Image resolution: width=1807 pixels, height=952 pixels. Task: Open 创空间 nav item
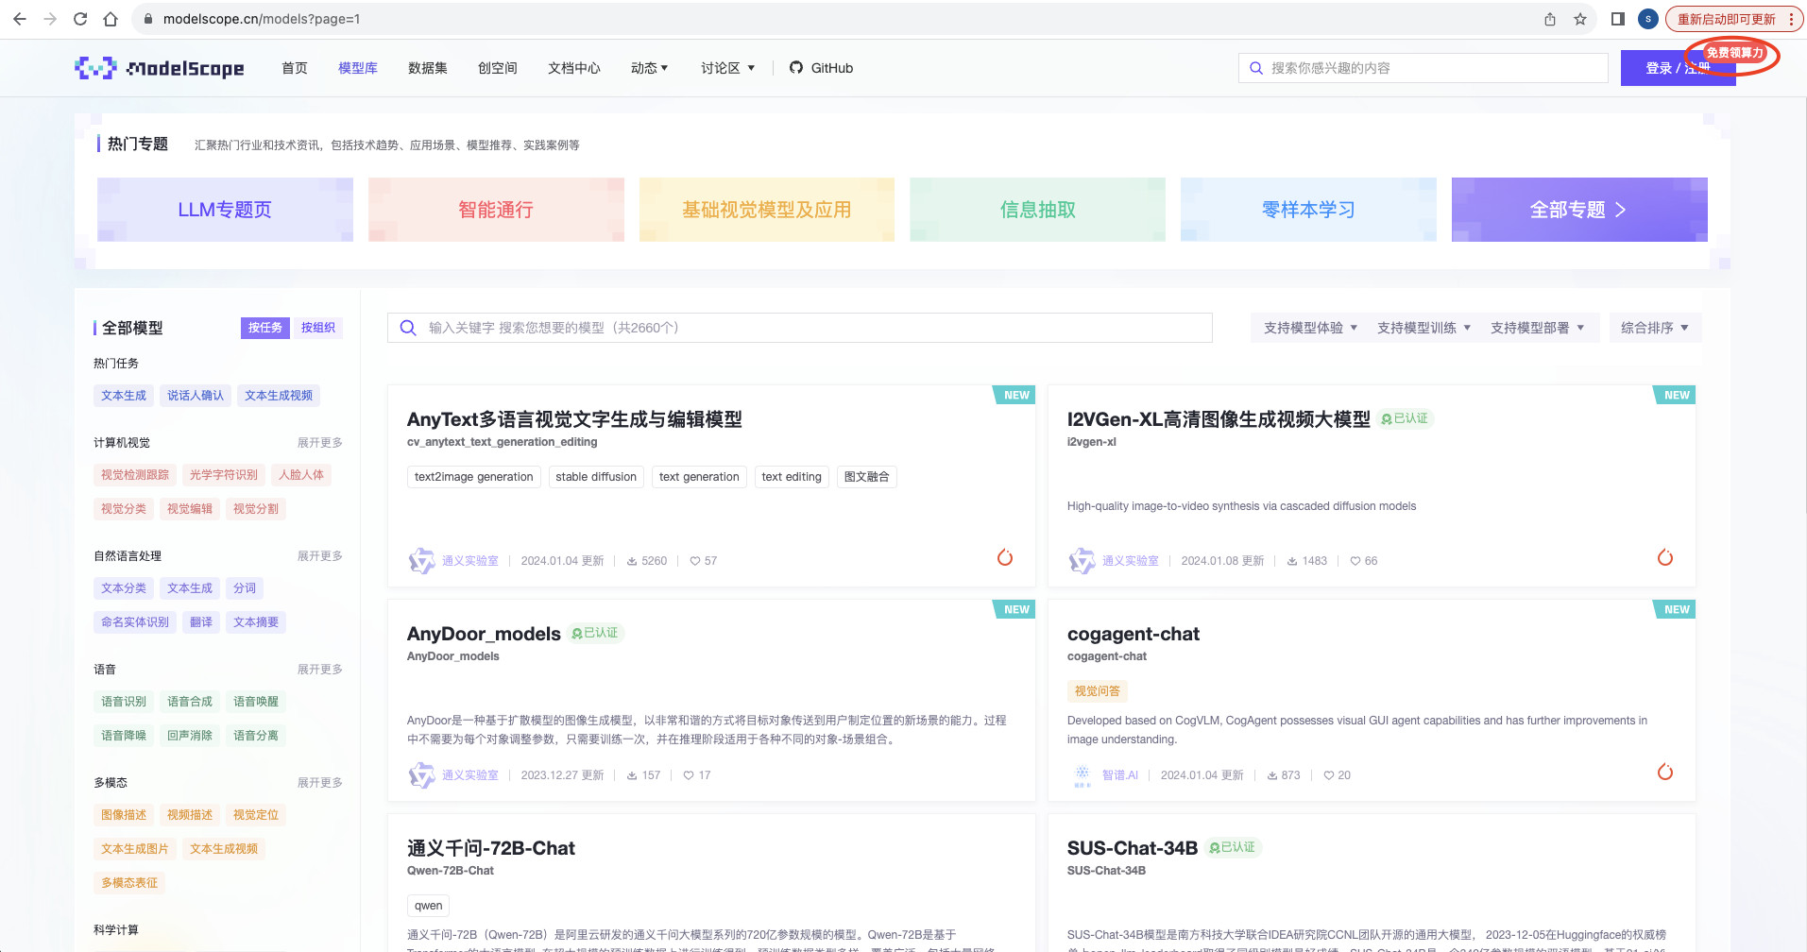[x=498, y=68]
